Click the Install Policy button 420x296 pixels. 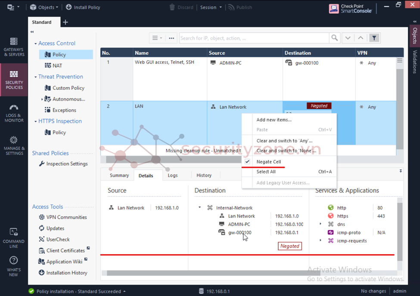point(83,7)
